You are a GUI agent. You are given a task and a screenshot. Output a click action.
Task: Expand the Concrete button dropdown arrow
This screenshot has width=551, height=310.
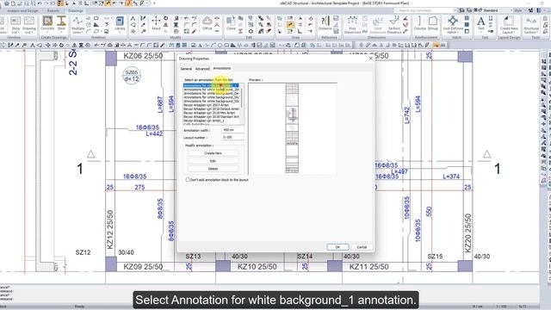pyautogui.click(x=47, y=32)
